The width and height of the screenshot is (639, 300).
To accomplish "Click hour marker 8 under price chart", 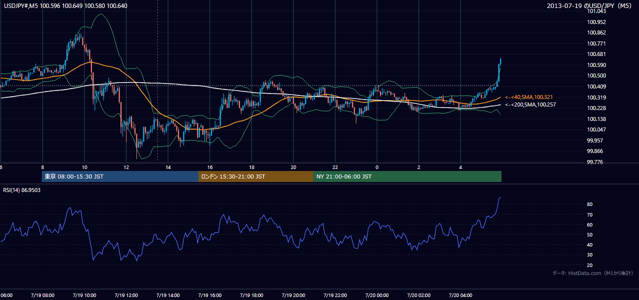I will (42, 167).
